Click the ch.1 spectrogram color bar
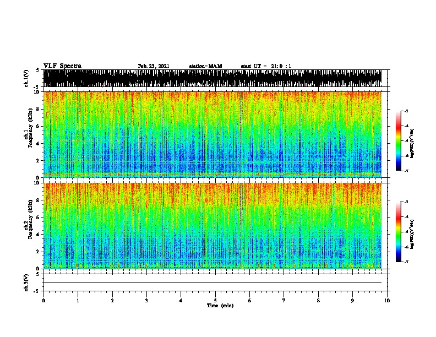The image size is (436, 337). [x=399, y=141]
